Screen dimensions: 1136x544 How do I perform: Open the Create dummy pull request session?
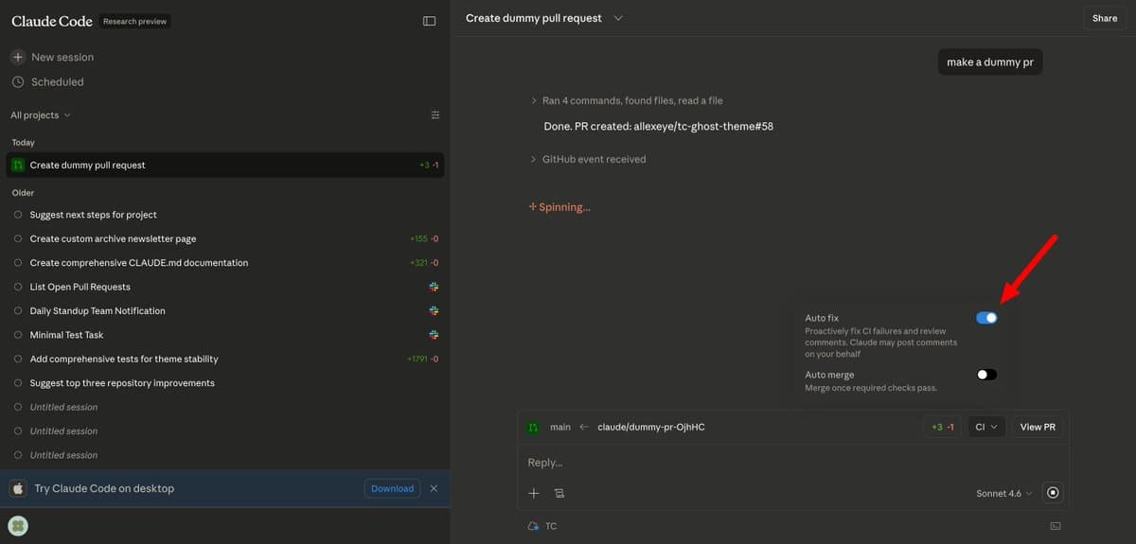point(224,165)
